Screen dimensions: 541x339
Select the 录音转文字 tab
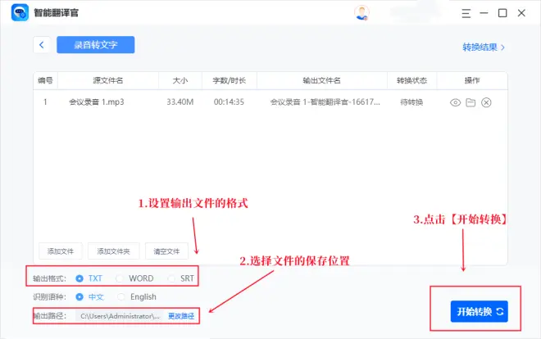96,45
